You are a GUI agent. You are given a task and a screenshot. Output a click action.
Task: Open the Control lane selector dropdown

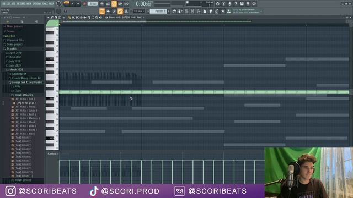point(53,153)
